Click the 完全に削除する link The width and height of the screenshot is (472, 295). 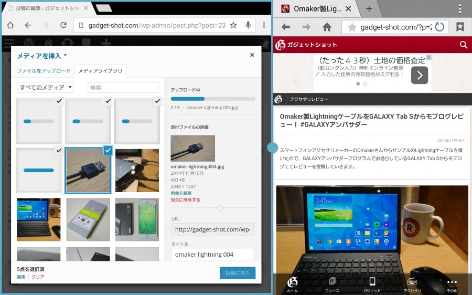[x=185, y=200]
